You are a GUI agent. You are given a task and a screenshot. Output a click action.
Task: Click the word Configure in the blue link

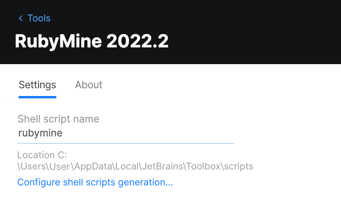pyautogui.click(x=39, y=182)
